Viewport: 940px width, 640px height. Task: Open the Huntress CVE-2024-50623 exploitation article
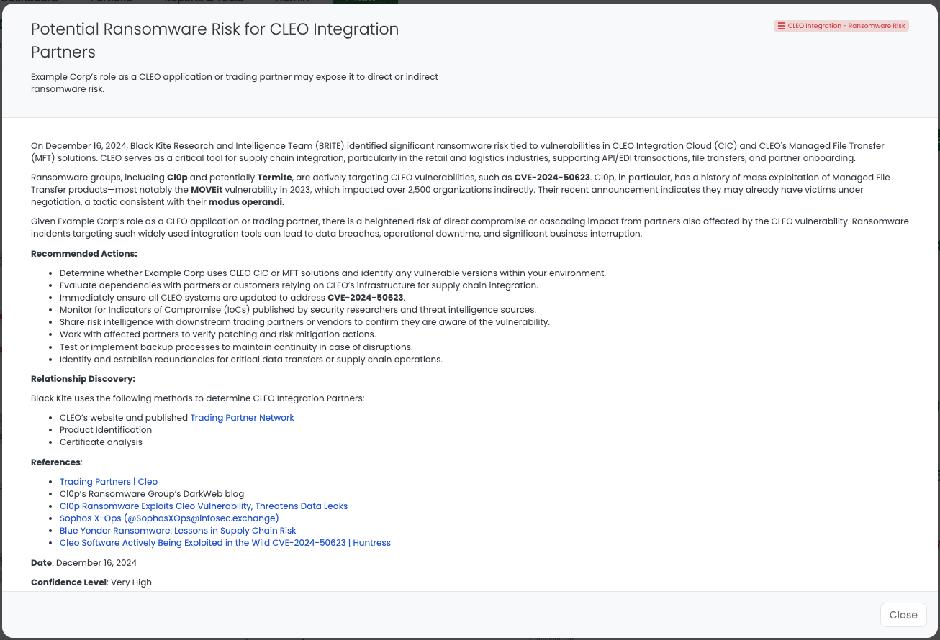click(225, 542)
